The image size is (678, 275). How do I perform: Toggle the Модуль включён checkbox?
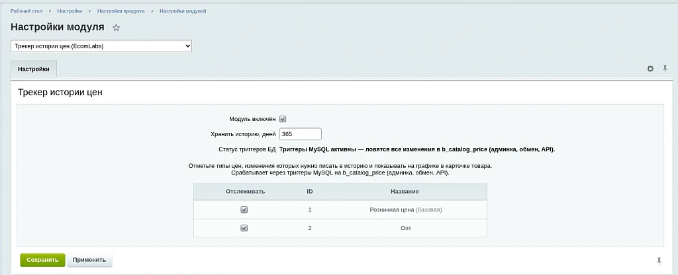[283, 119]
